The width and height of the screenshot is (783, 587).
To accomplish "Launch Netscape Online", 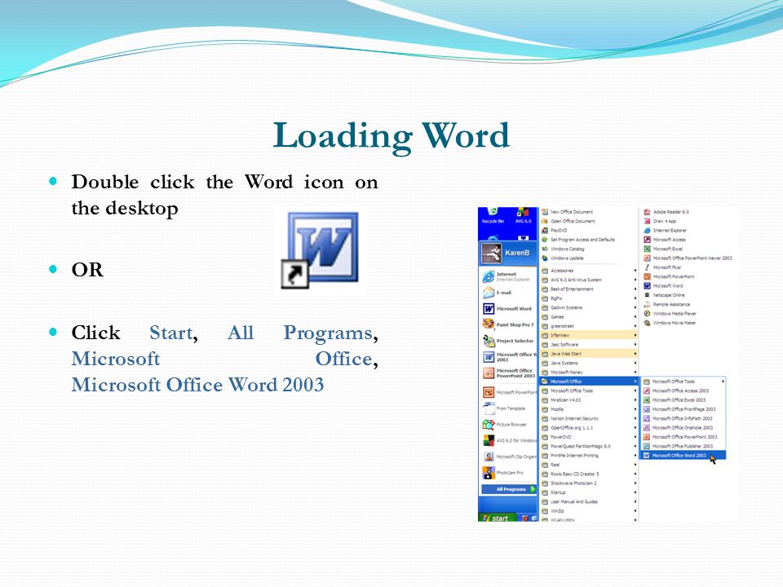I will coord(665,295).
